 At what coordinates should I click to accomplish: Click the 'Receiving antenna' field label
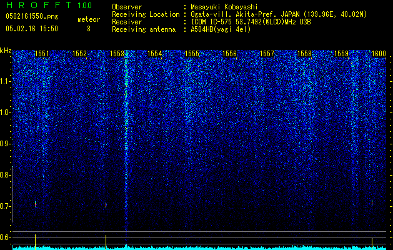pyautogui.click(x=144, y=29)
